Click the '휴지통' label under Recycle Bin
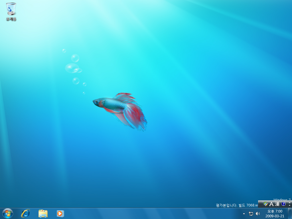The height and width of the screenshot is (219, 292). (11, 19)
